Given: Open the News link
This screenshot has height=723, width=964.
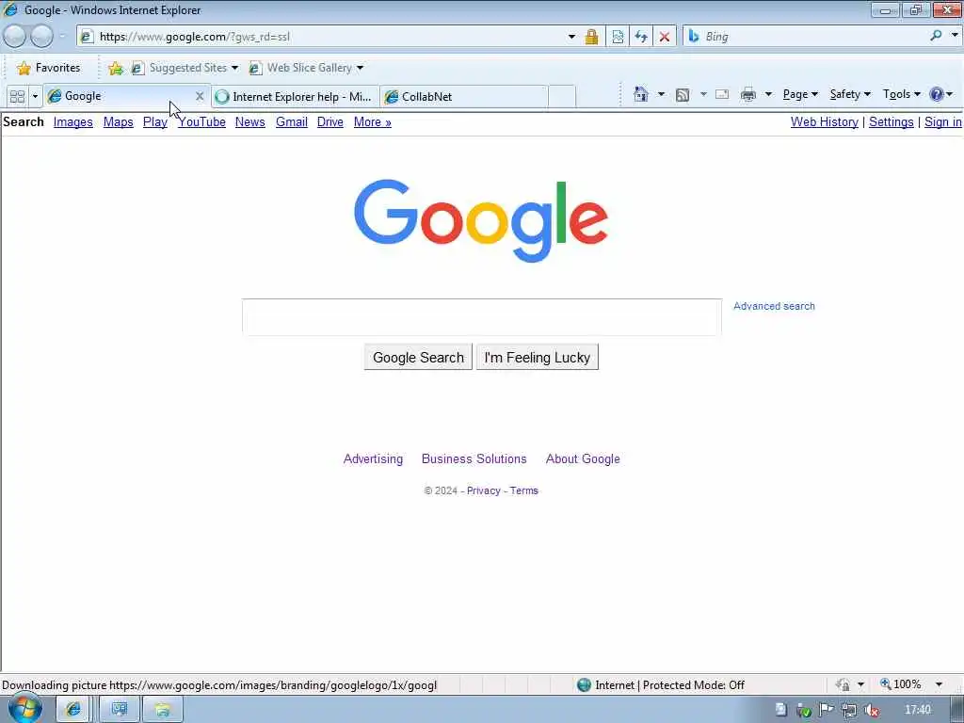Looking at the screenshot, I should (x=250, y=121).
